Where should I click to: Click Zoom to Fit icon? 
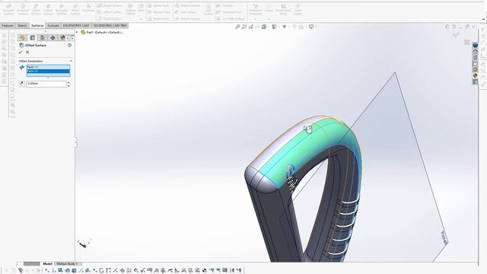tap(237, 27)
